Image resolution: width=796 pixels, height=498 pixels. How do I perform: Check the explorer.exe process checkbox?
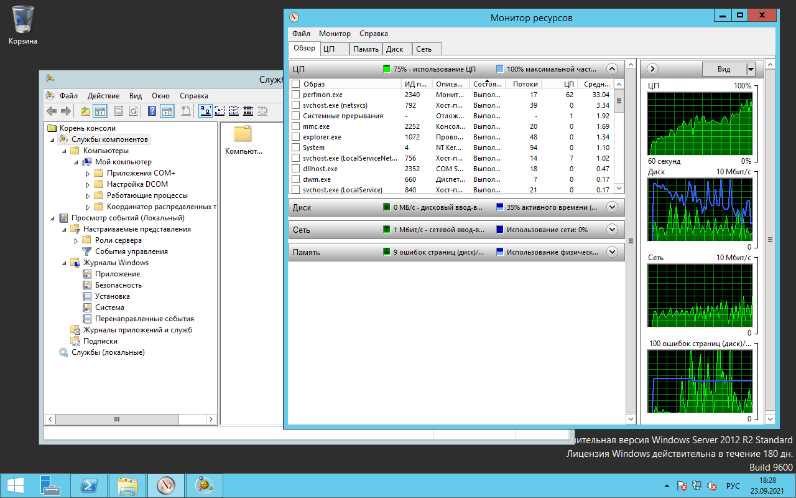[x=296, y=137]
